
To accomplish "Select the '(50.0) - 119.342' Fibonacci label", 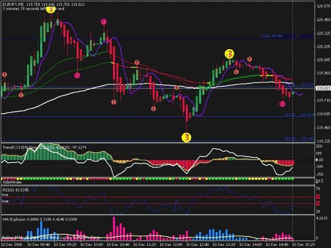I will coord(300,139).
